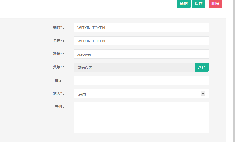The image size is (235, 142).
Task: Click the 编码* label
Action: tap(59, 28)
